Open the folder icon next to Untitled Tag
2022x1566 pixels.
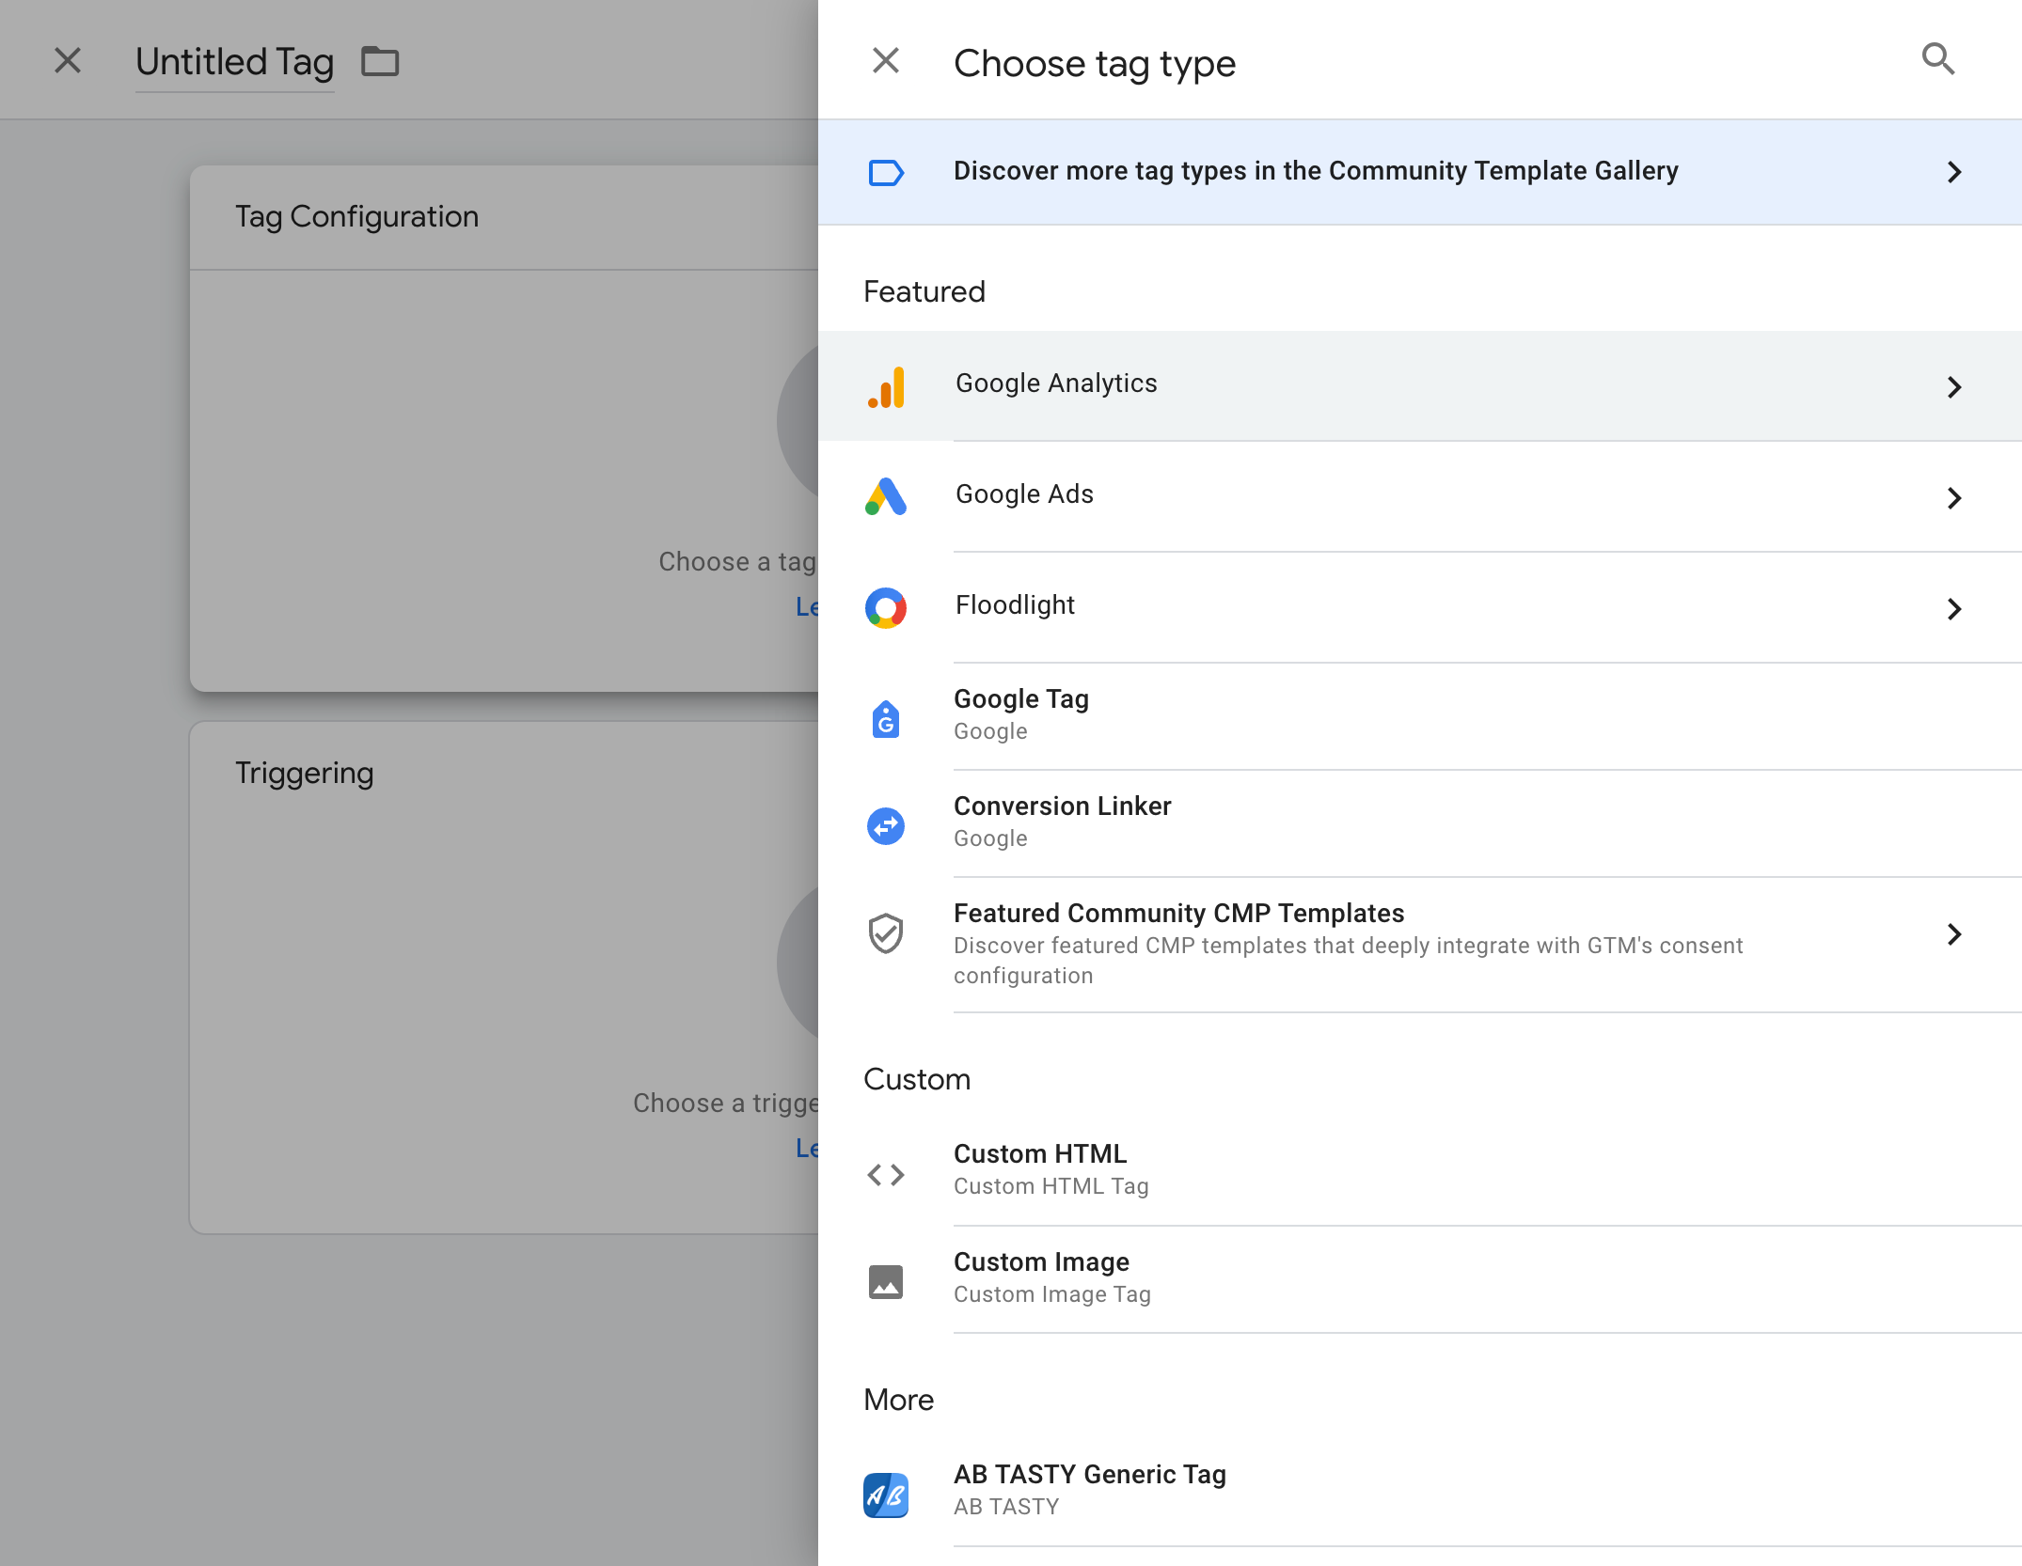[381, 62]
